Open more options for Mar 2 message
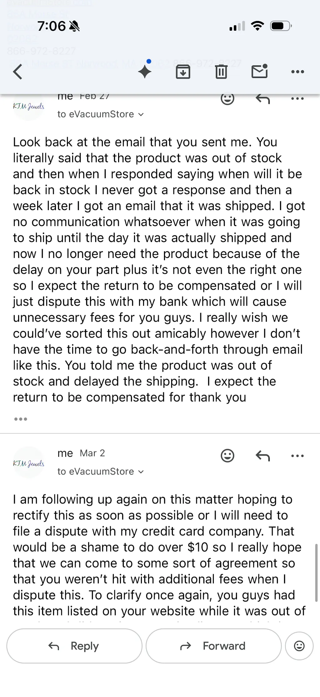 click(x=297, y=456)
